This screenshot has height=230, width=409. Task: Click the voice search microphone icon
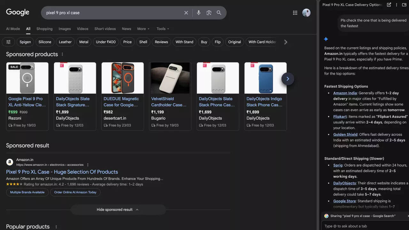coord(198,12)
